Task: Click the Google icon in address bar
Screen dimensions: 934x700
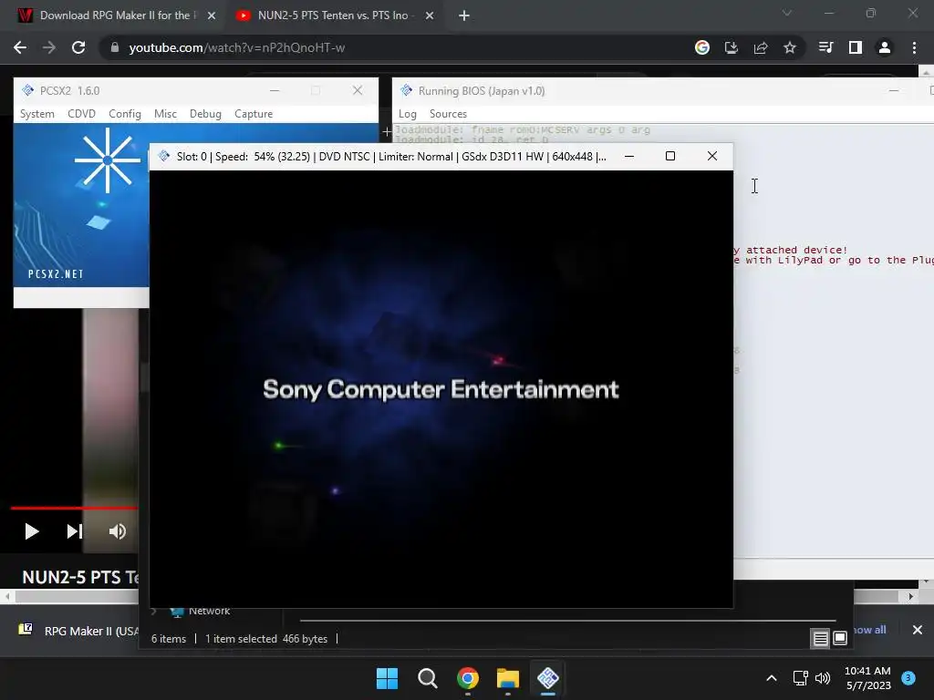Action: tap(702, 47)
